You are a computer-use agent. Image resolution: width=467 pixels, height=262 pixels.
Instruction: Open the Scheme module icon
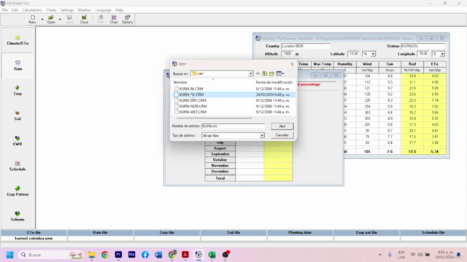(18, 216)
